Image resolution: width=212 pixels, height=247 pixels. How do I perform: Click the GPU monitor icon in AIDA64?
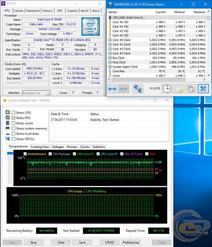click(8, 139)
